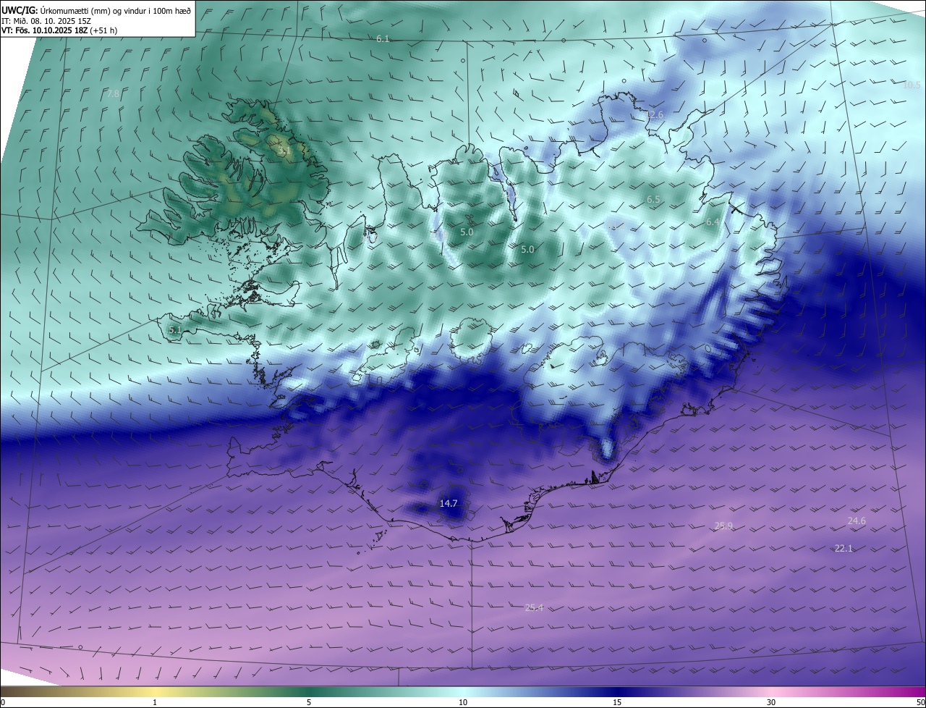Select the valid time line 'VT: Fös. 10.10.2025 18Z'
This screenshot has height=708, width=926.
pyautogui.click(x=46, y=30)
